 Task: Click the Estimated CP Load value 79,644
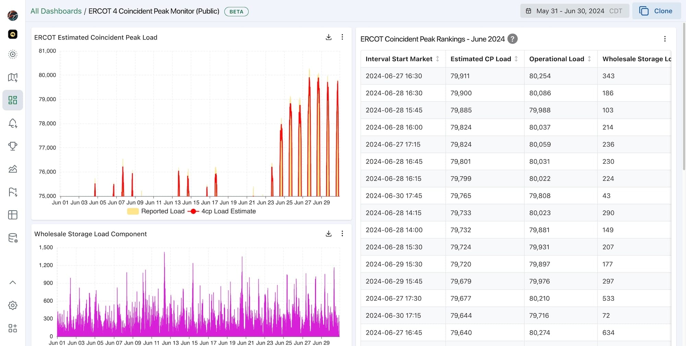tap(461, 316)
